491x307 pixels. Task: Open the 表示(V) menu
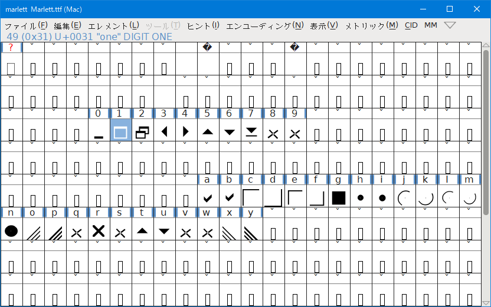[x=324, y=26]
